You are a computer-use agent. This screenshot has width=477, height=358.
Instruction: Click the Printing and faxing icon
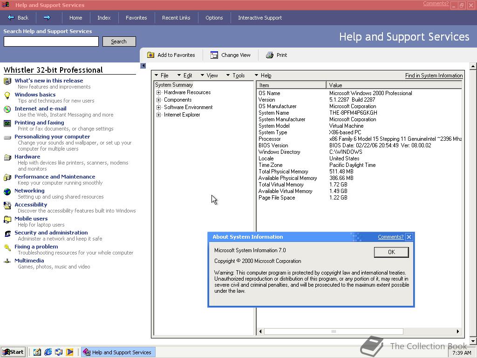[x=7, y=123]
